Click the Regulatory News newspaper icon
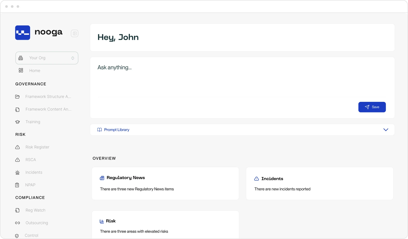This screenshot has height=239, width=408. tap(102, 178)
